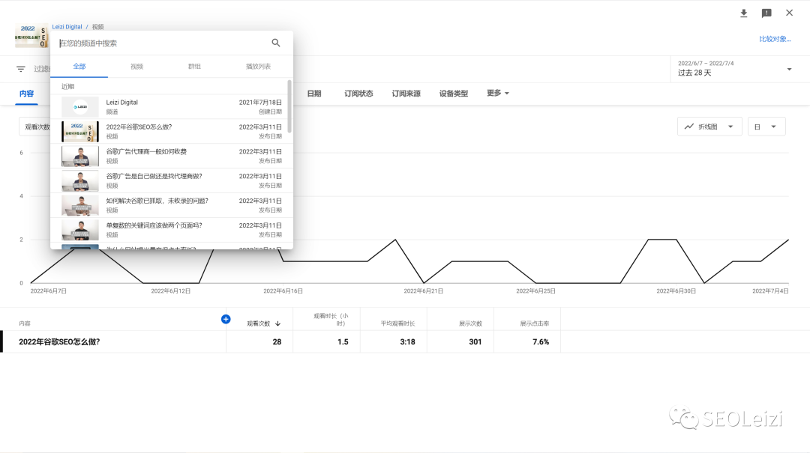This screenshot has width=810, height=453.
Task: Select the 设备类型 dimension tab
Action: click(x=454, y=94)
